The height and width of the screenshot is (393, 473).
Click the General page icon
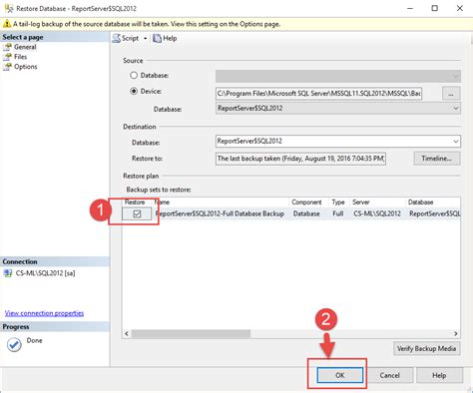(7, 47)
